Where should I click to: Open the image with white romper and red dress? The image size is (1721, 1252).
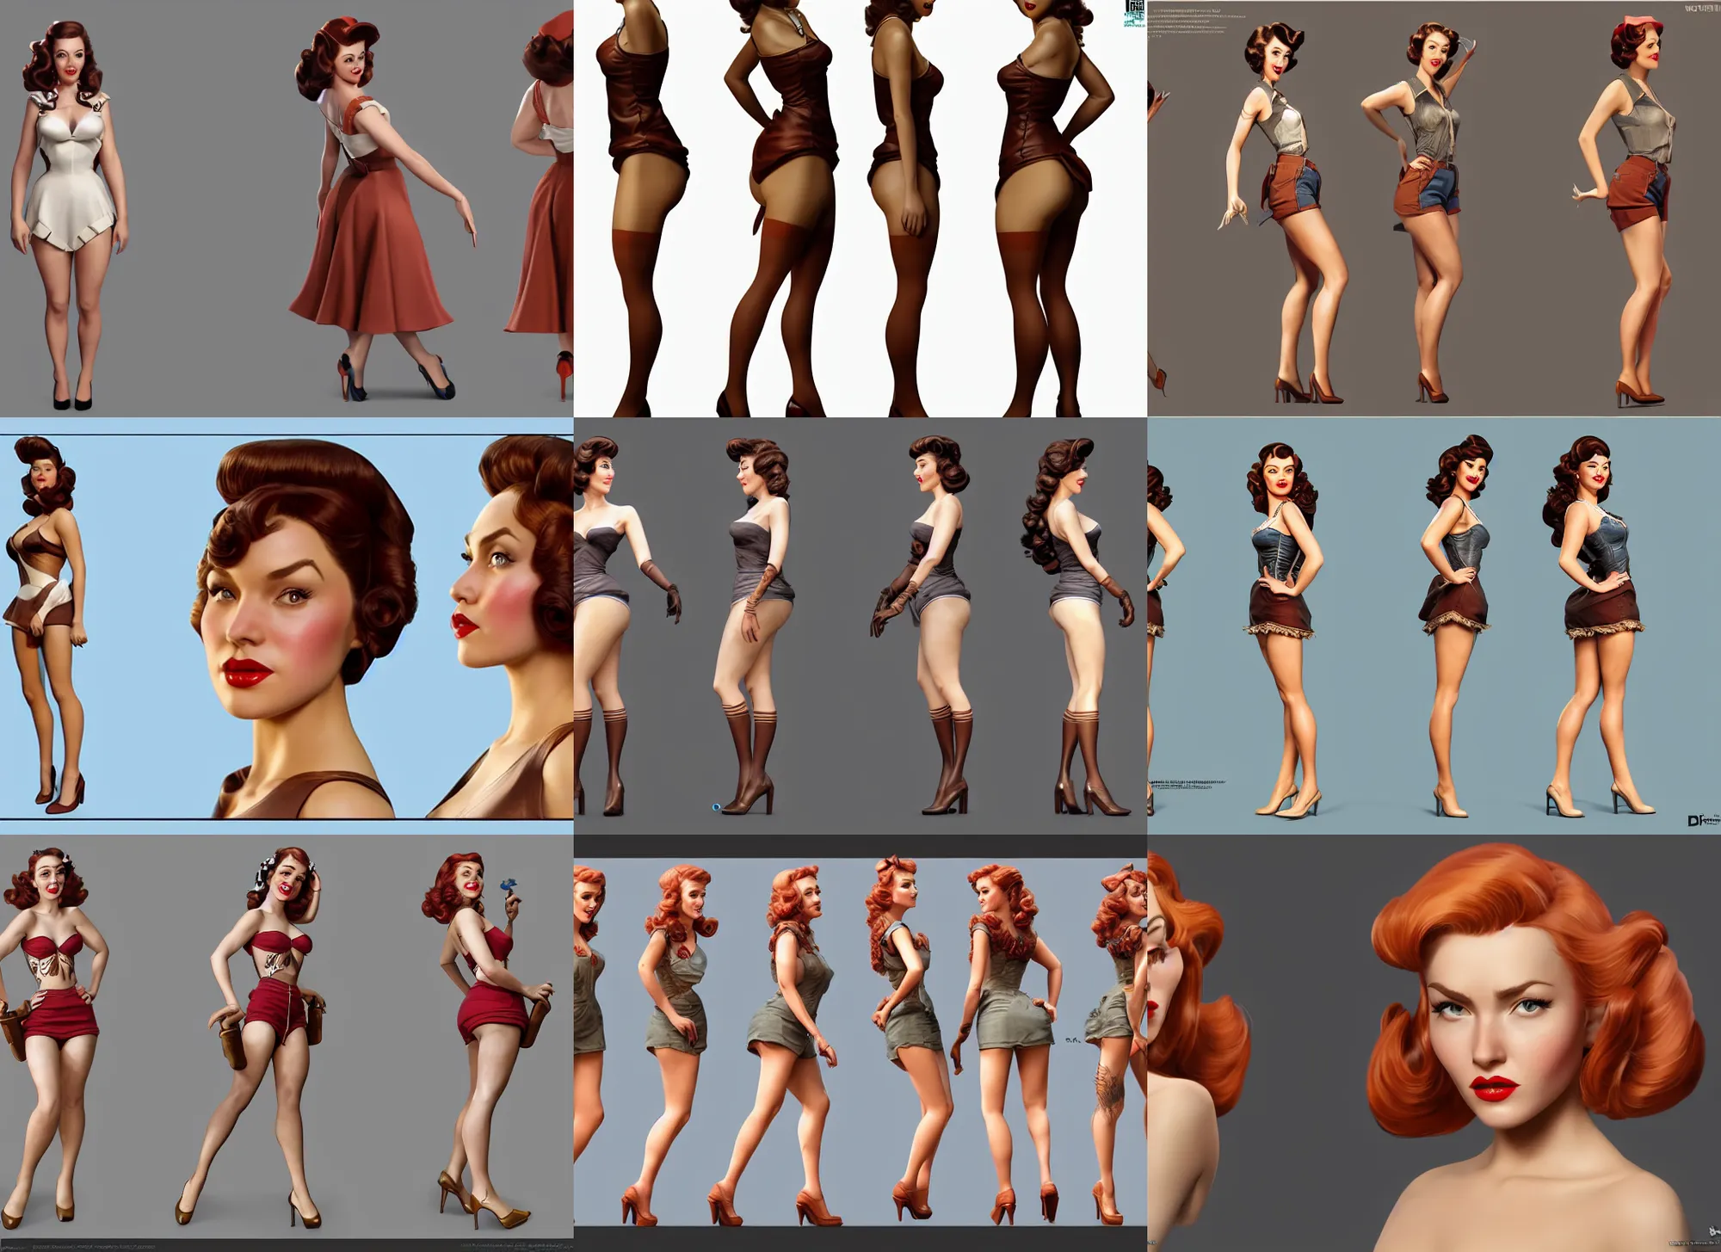[287, 208]
